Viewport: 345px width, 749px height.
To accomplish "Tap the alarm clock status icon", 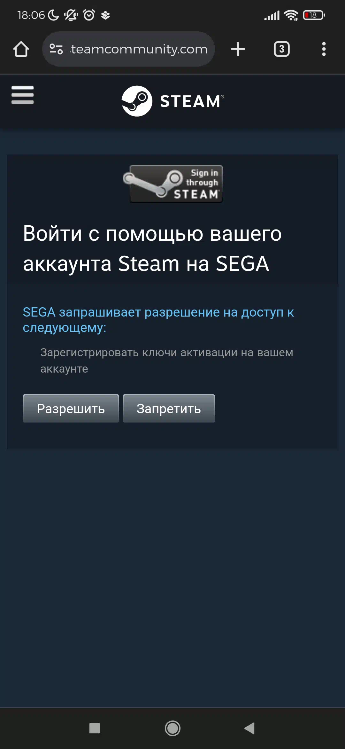I will (89, 15).
